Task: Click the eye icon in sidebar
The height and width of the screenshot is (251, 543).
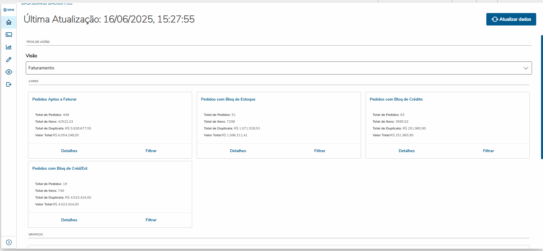Action: pos(9,72)
